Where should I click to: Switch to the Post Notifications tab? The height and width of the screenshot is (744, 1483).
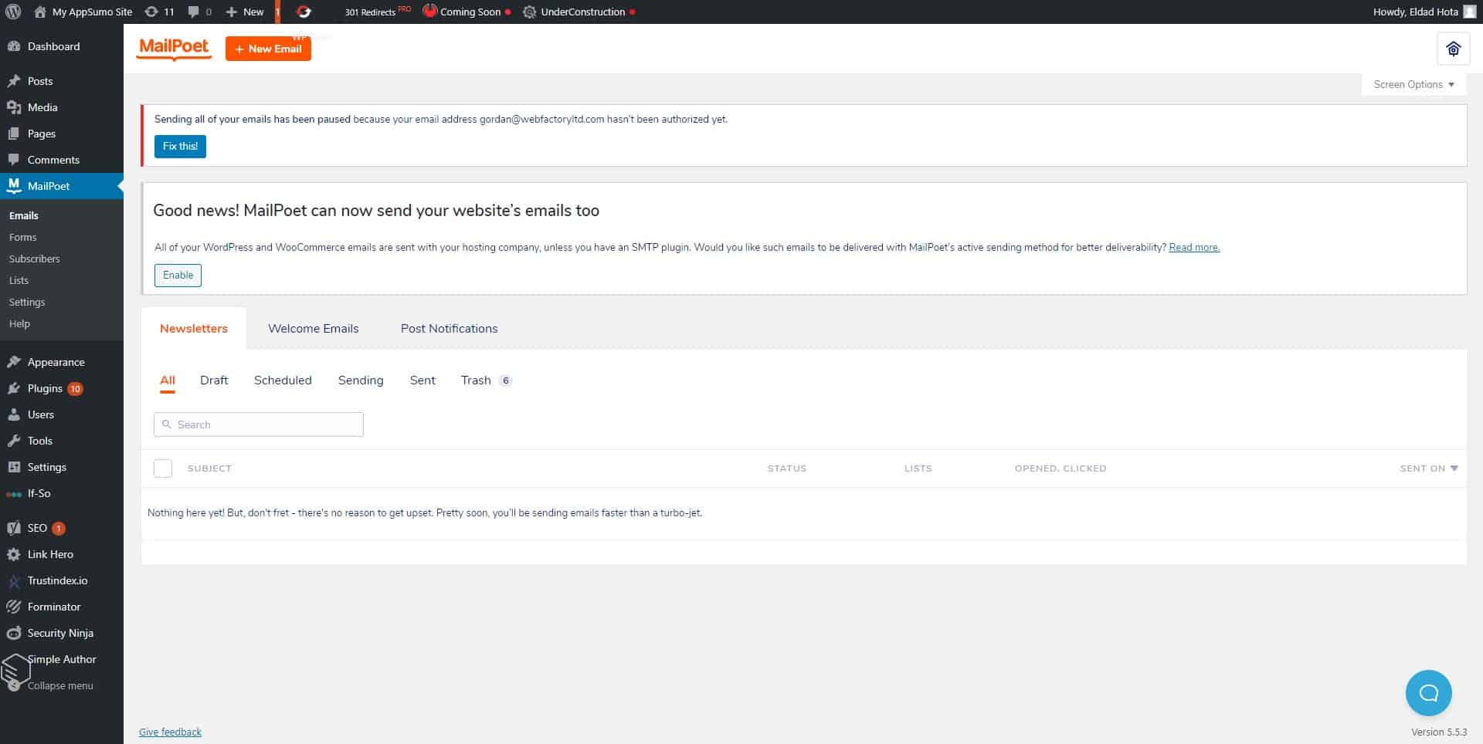pyautogui.click(x=449, y=329)
